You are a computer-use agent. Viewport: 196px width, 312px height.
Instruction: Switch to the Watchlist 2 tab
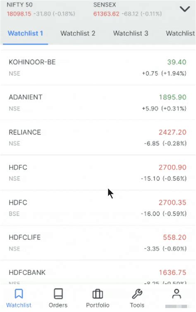[78, 33]
